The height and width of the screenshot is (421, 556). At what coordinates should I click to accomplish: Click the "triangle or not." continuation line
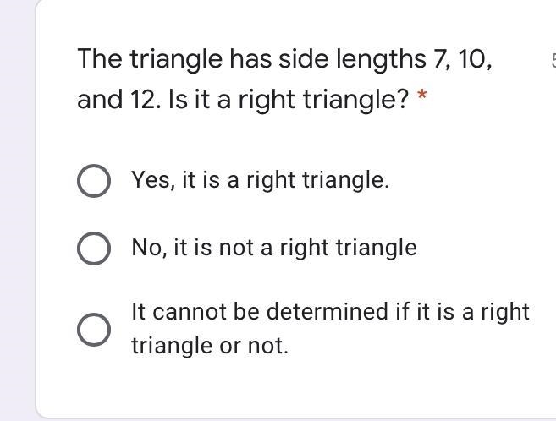pyautogui.click(x=210, y=346)
